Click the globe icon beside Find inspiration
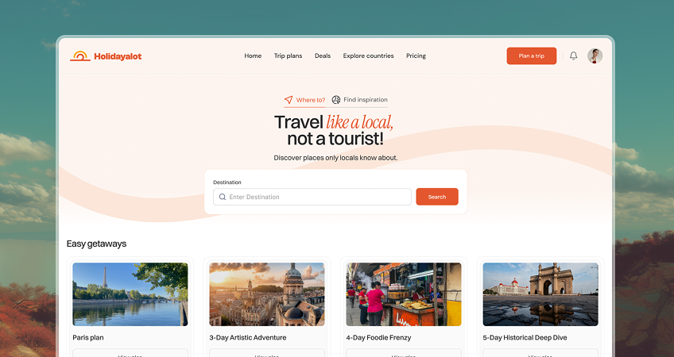 pyautogui.click(x=336, y=99)
